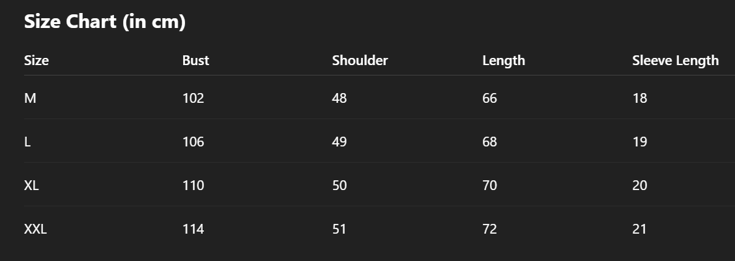Image resolution: width=735 pixels, height=261 pixels.
Task: Click the bust value 106
Action: 193,141
